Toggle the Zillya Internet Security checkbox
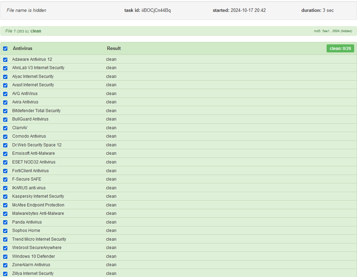 5,274
